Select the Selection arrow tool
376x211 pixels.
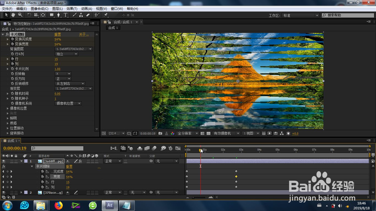click(x=6, y=15)
